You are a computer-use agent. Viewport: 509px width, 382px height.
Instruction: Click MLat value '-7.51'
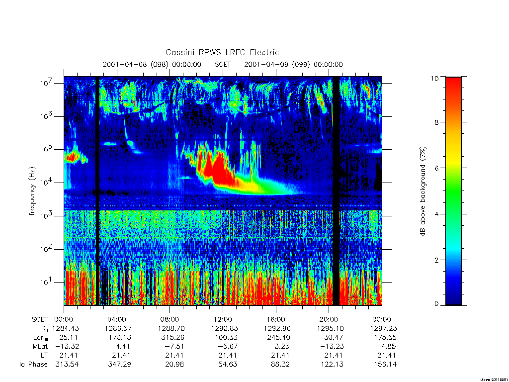coord(175,347)
